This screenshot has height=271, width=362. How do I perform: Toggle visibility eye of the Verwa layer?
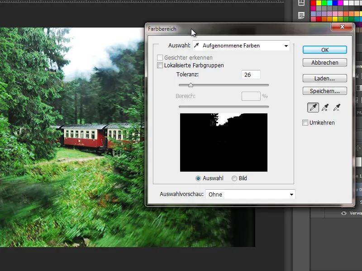point(344,213)
